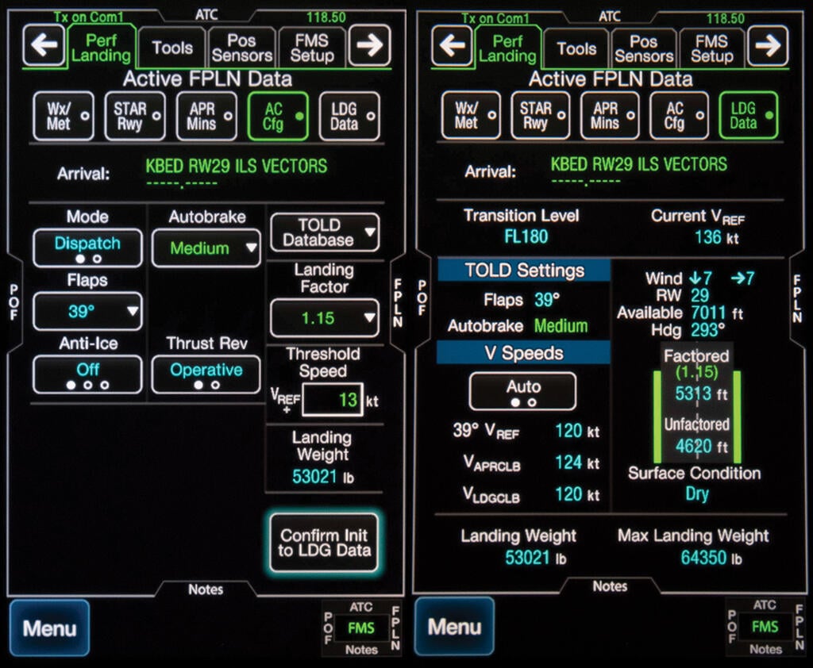Click the right arrow in the left panel
813x668 pixels.
[x=369, y=46]
